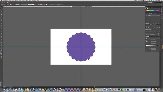Click vertical align center icon in Align Objects
This screenshot has height=92, width=163.
click(157, 28)
